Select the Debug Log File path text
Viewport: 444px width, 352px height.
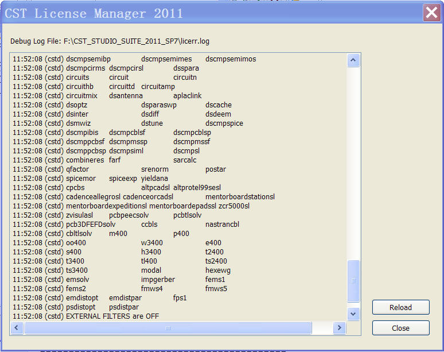137,41
